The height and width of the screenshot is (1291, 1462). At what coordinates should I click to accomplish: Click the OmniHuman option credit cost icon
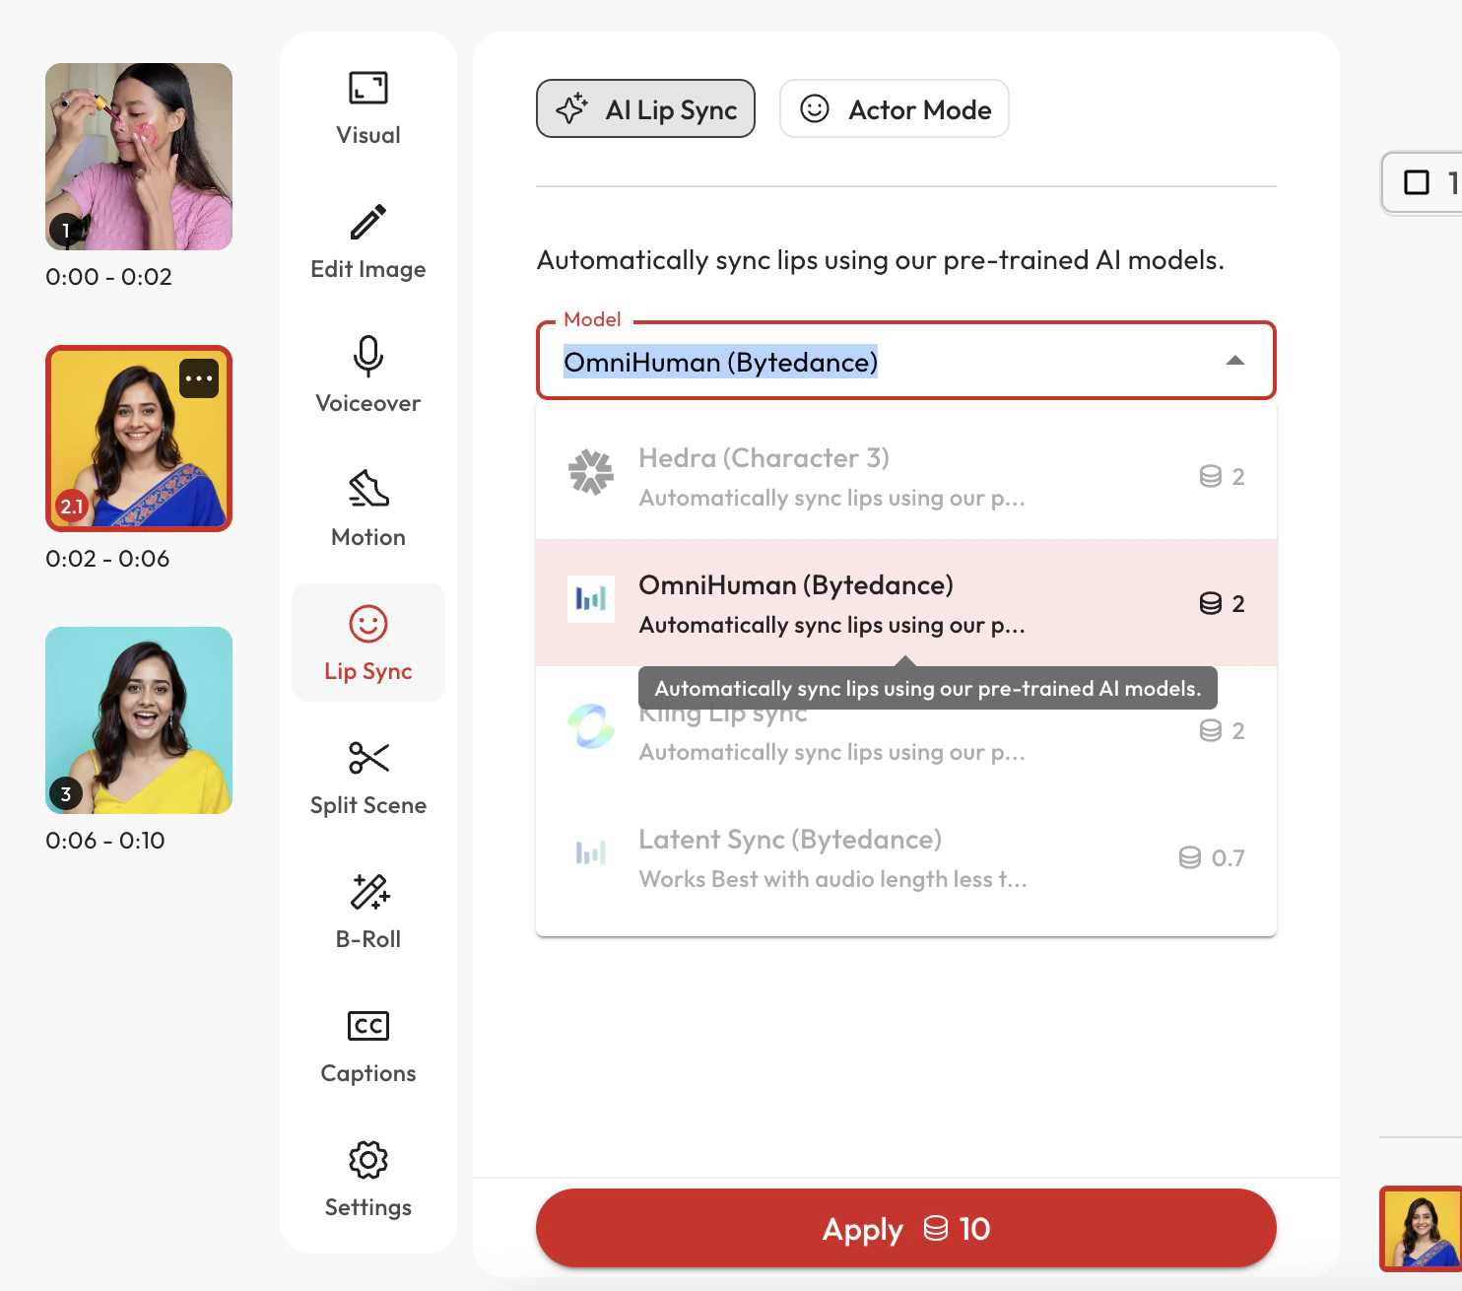tap(1211, 603)
